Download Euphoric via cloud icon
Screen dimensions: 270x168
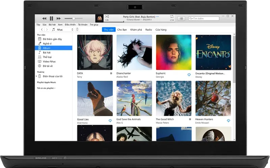tap(189, 74)
